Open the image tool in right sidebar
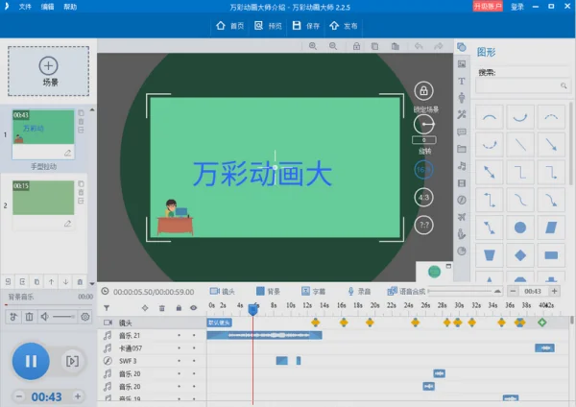This screenshot has width=576, height=407. coord(462,64)
